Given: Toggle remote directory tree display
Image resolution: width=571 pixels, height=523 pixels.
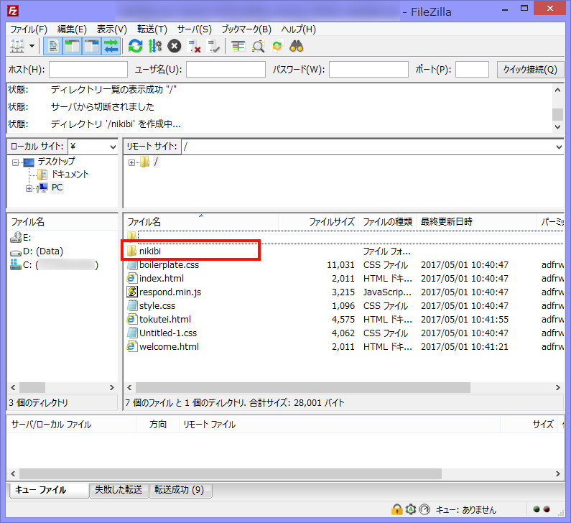Looking at the screenshot, I should 91,46.
